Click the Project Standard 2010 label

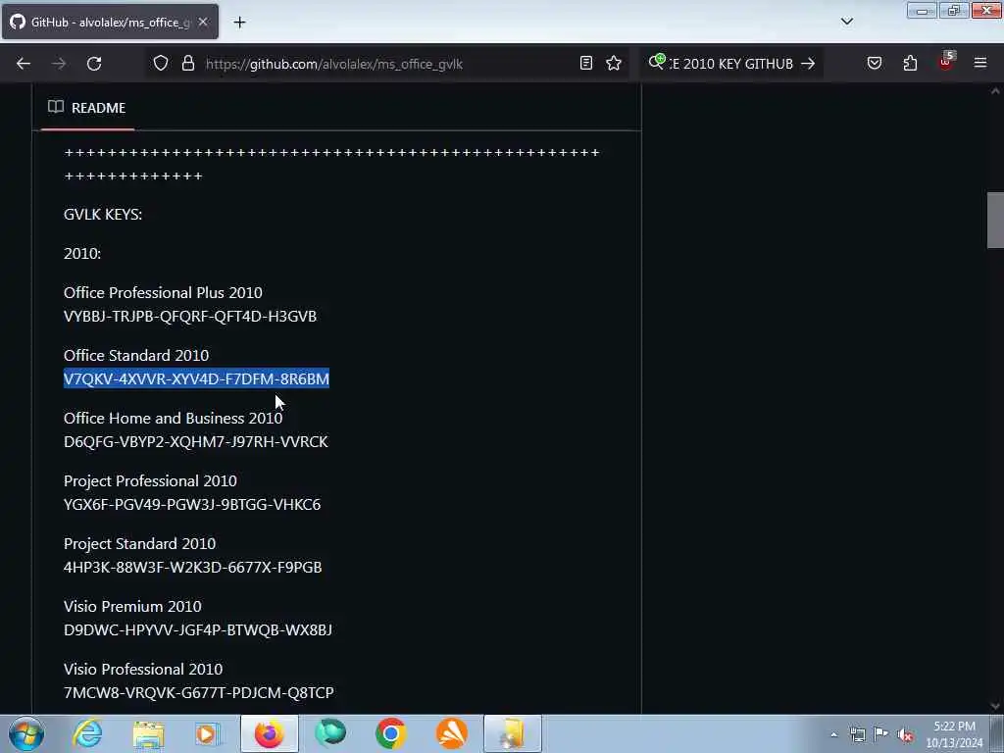click(139, 543)
